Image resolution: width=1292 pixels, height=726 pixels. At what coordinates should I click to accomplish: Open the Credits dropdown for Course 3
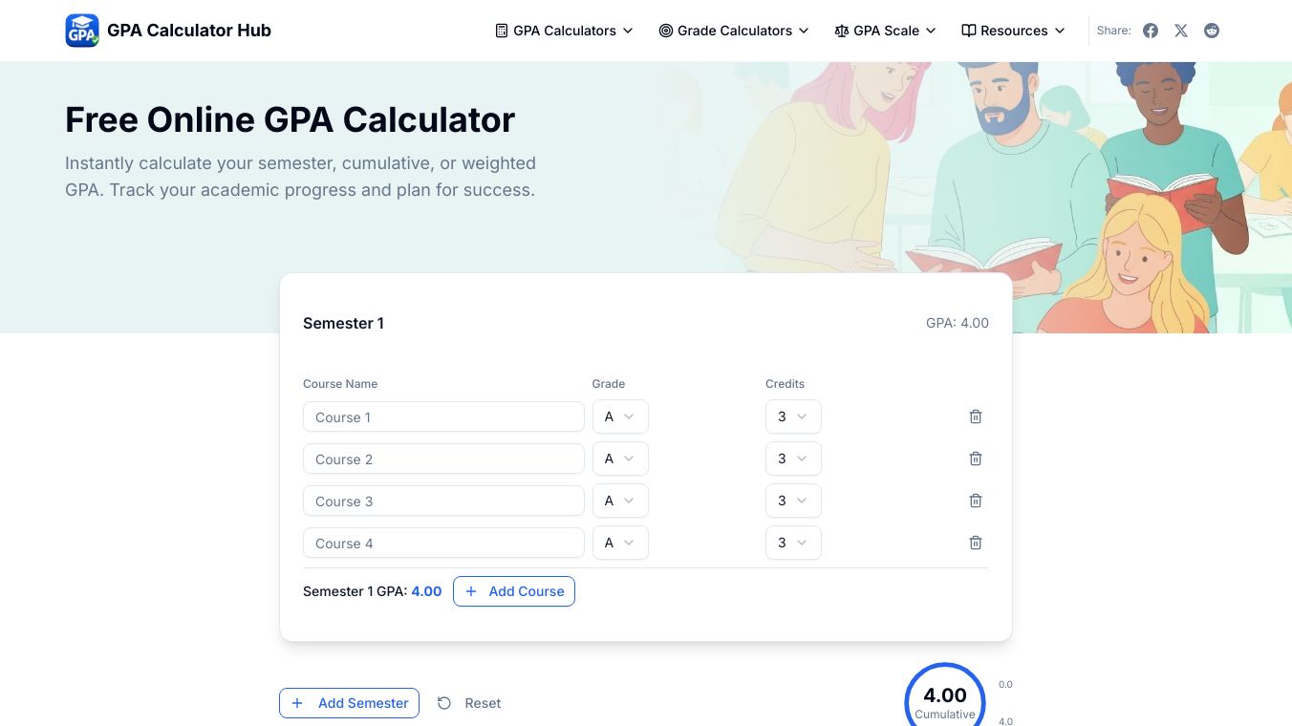click(793, 501)
